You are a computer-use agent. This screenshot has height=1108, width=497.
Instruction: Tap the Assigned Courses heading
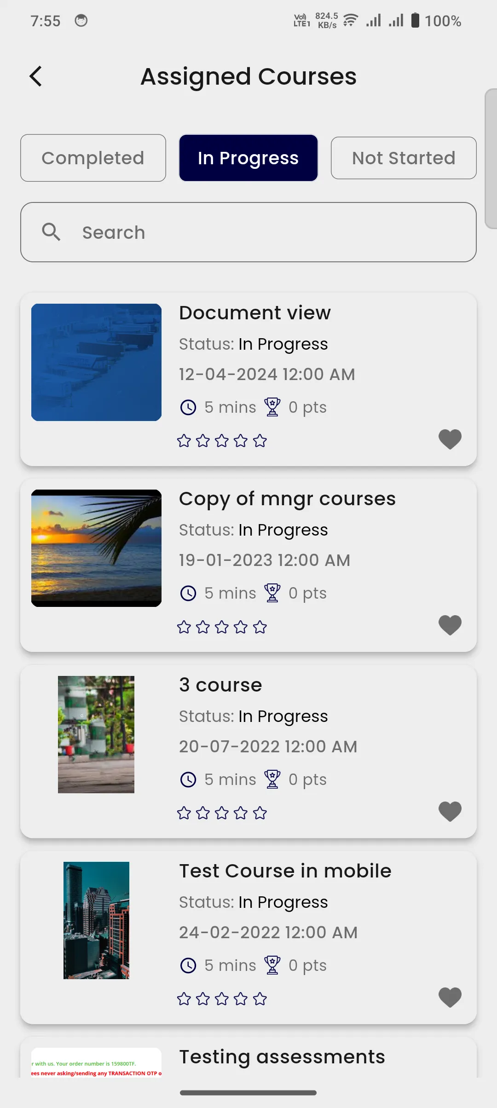(x=248, y=76)
